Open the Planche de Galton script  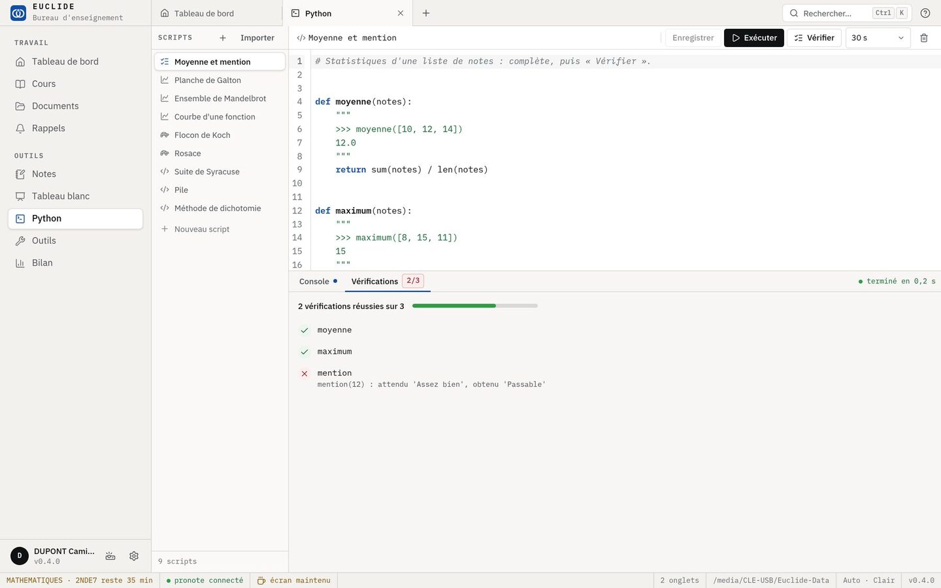click(x=220, y=80)
